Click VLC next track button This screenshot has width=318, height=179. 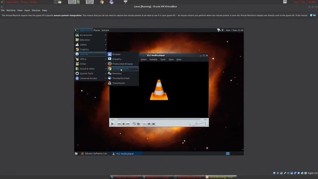coord(128,124)
